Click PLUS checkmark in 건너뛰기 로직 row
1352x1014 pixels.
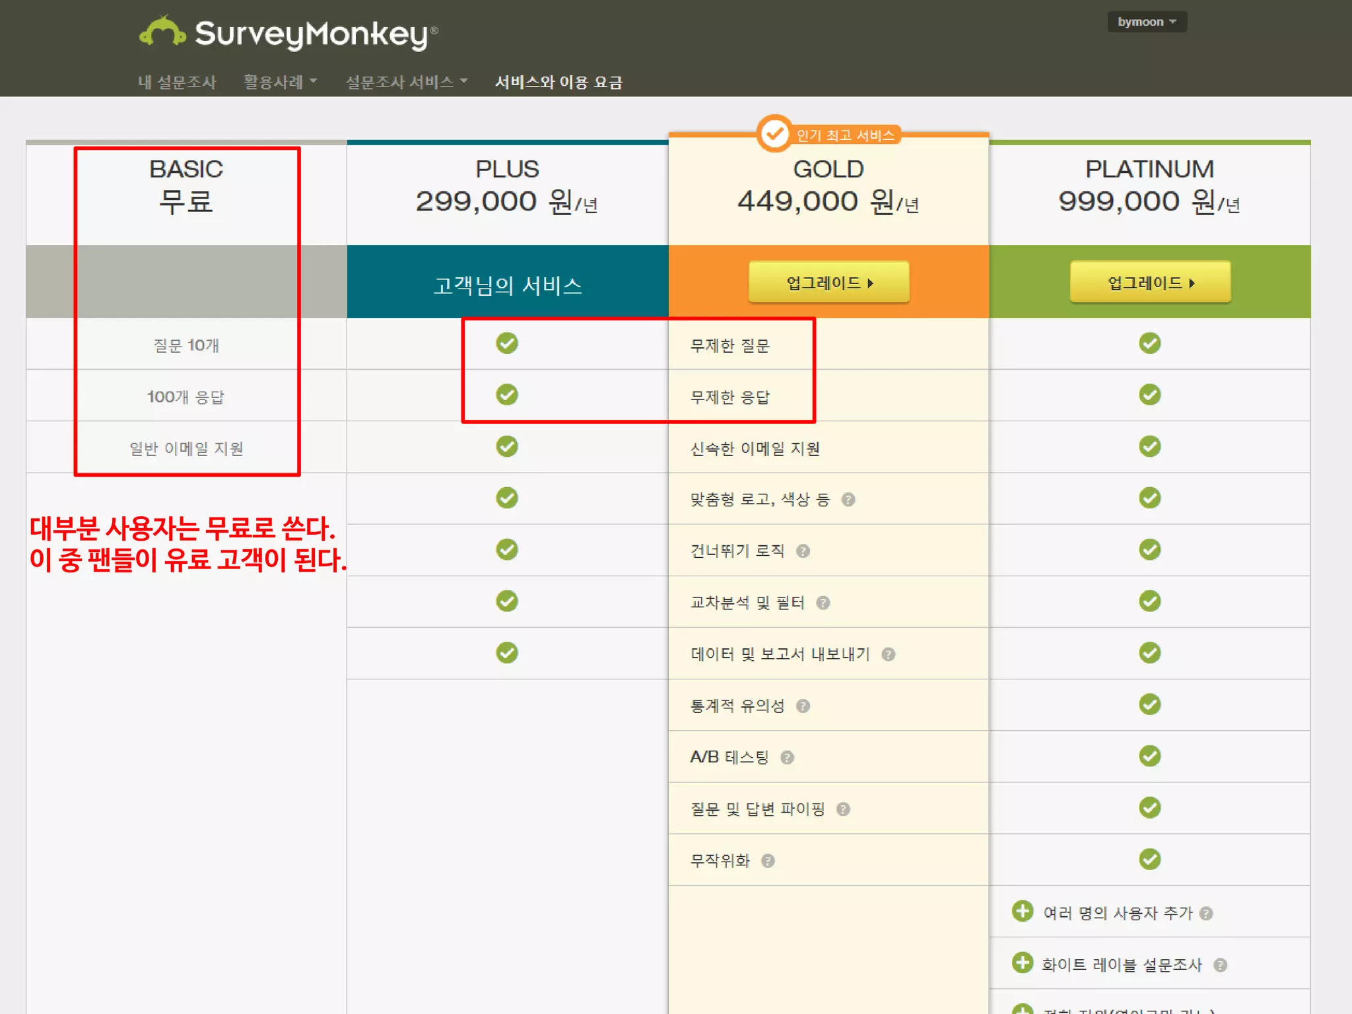coord(507,549)
